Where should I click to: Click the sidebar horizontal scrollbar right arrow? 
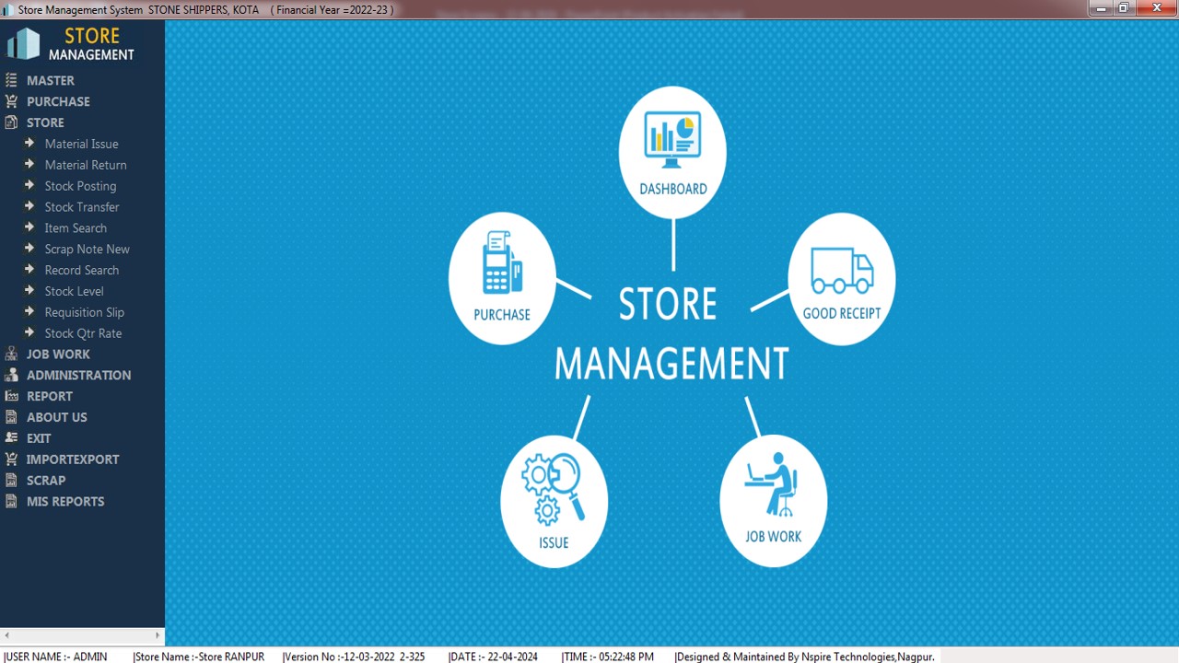click(158, 635)
